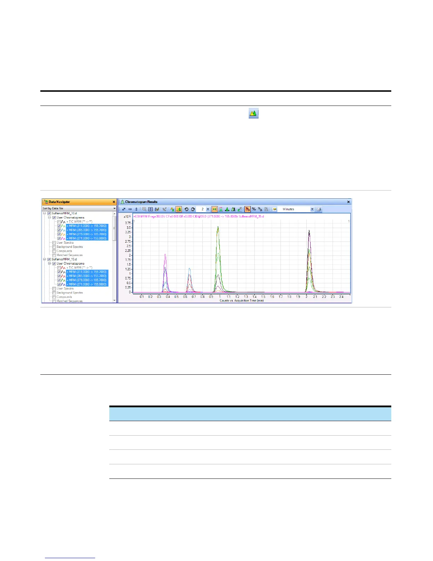Select Matched Sequences under SulfamixMRM_10.d
This screenshot has width=433, height=561.
[x=70, y=255]
